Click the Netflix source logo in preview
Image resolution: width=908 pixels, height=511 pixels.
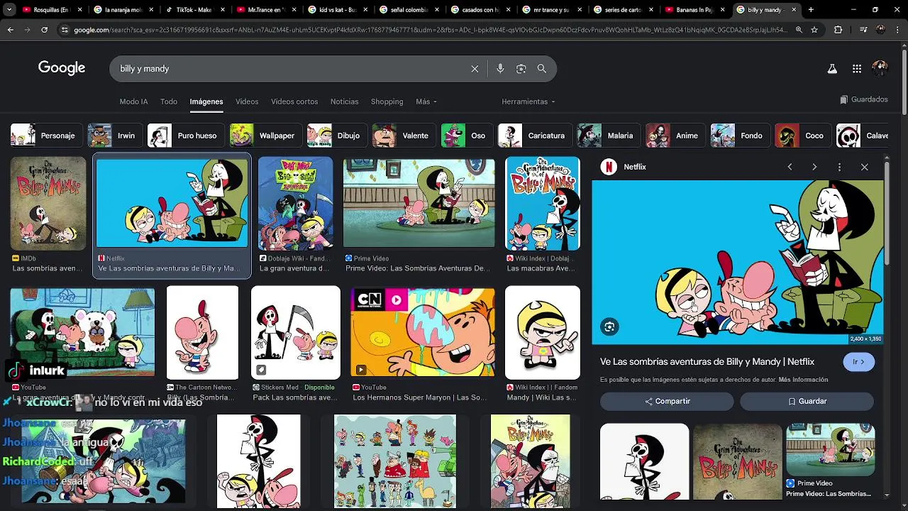pyautogui.click(x=608, y=167)
